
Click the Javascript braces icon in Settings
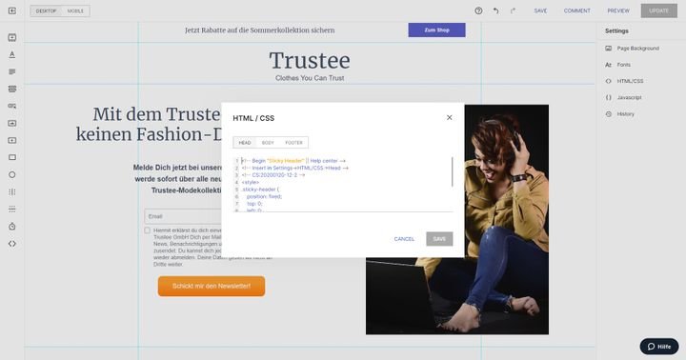(x=609, y=97)
